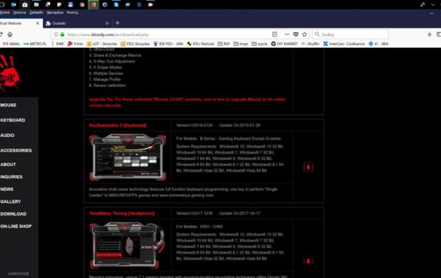Expand hidden system tray icons

[433, 4]
